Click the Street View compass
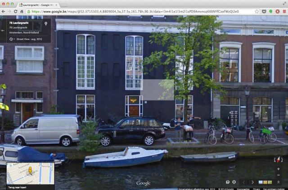288x190 pixels. (278, 159)
